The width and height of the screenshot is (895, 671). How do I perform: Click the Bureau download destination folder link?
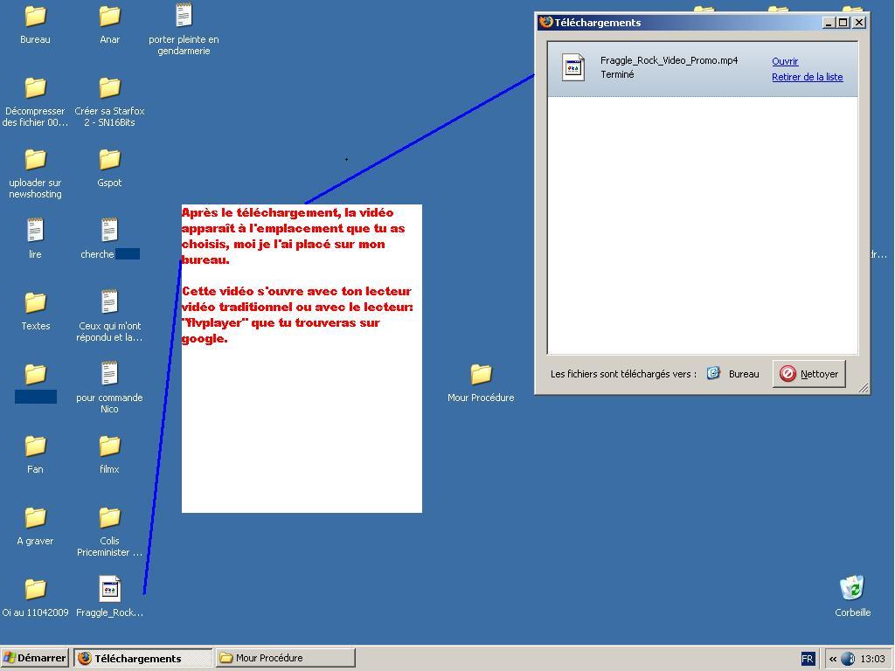pyautogui.click(x=743, y=374)
